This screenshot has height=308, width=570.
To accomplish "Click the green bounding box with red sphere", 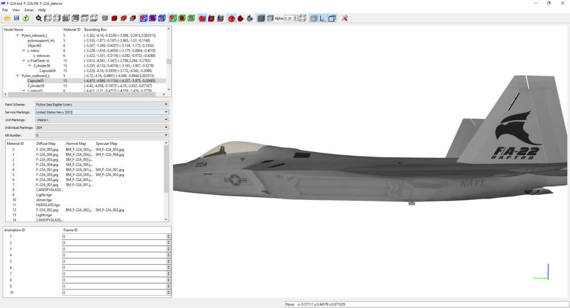I will click(x=182, y=18).
